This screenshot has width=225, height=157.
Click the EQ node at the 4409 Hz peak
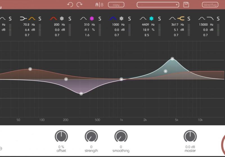coord(172,59)
